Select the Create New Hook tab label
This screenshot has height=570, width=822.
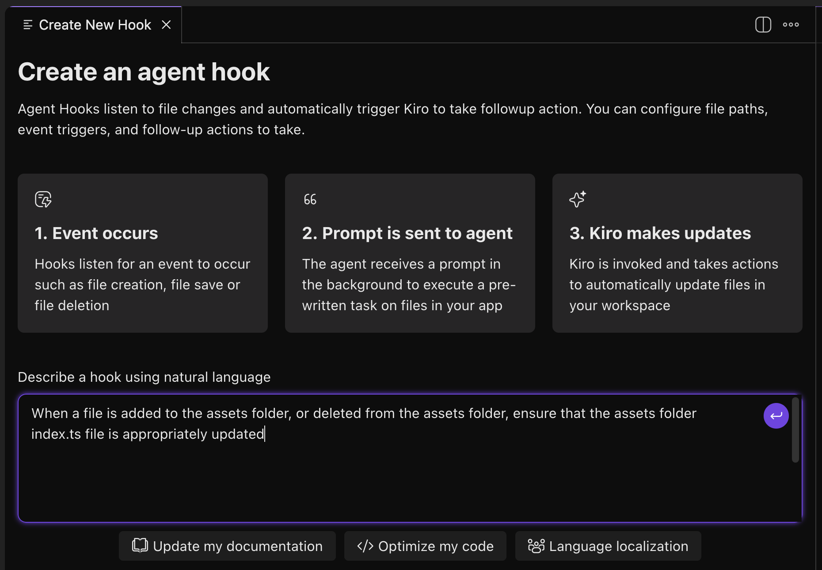click(95, 25)
